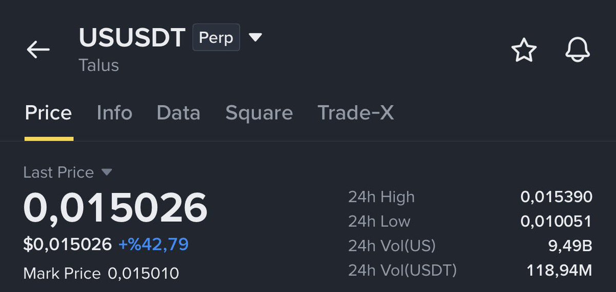This screenshot has height=292, width=616.
Task: Select the Price tab
Action: pos(48,113)
